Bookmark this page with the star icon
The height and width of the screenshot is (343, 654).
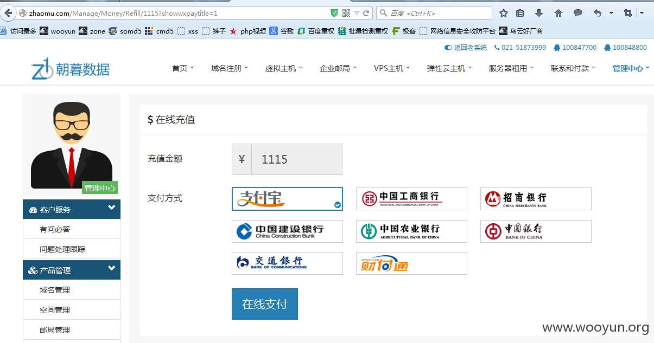click(x=504, y=13)
